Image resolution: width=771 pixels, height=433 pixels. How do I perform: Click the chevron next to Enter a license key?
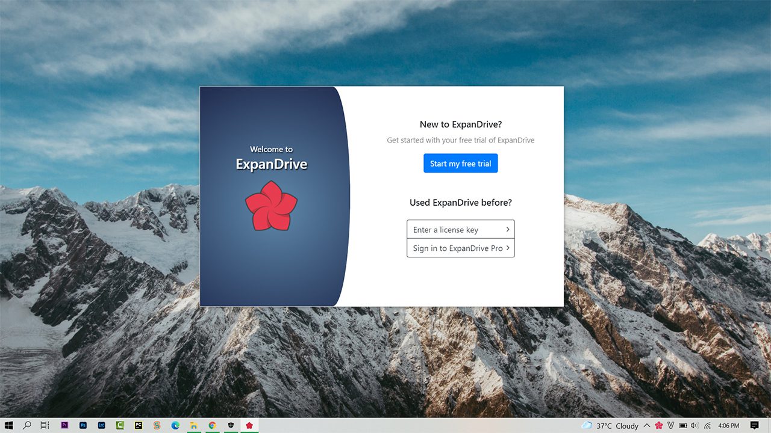tap(508, 230)
